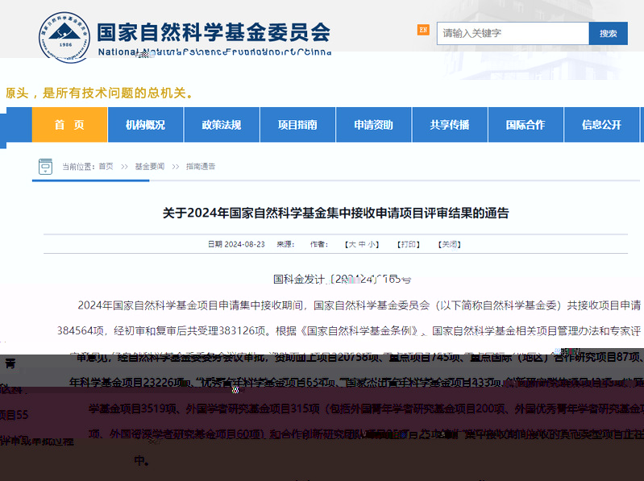The width and height of the screenshot is (644, 481).
Task: Click the 关闭 close page link
Action: click(449, 244)
